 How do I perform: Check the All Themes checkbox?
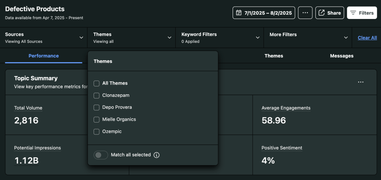97,83
